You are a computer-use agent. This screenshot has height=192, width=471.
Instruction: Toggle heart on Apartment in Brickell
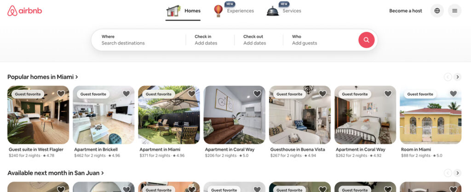[126, 93]
